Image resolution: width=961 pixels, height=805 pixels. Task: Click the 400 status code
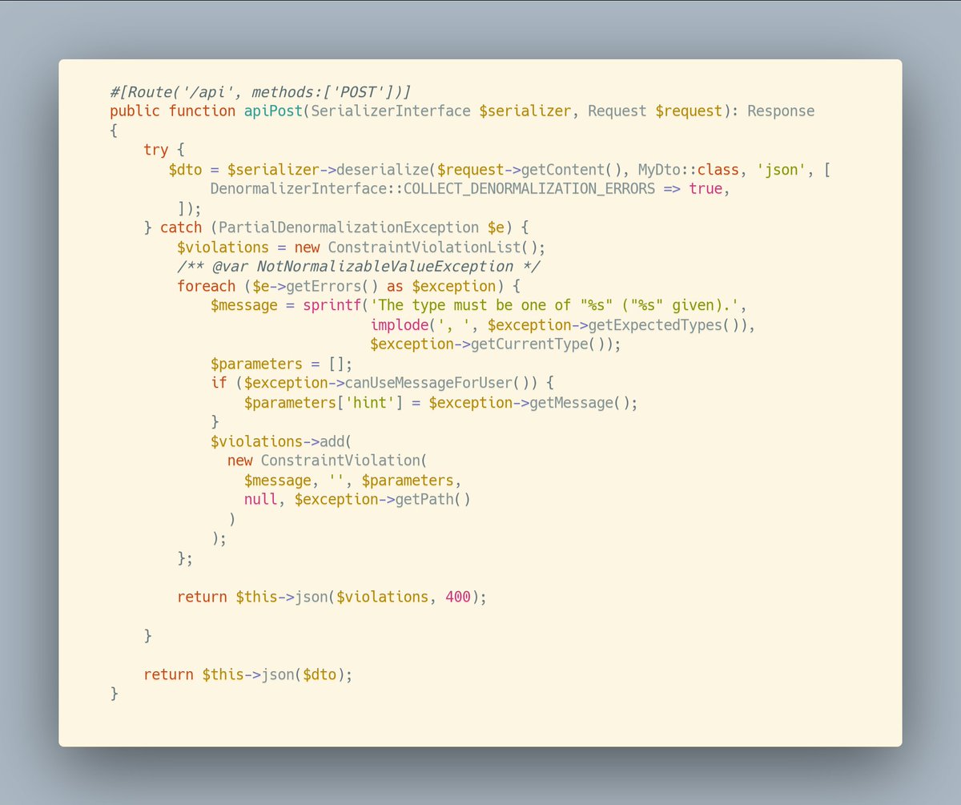point(457,597)
